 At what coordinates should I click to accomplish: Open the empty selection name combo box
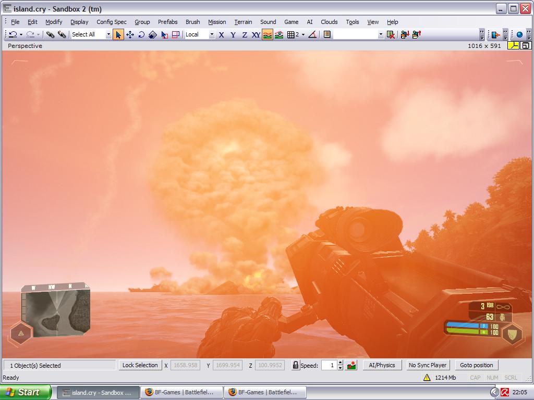pos(359,34)
